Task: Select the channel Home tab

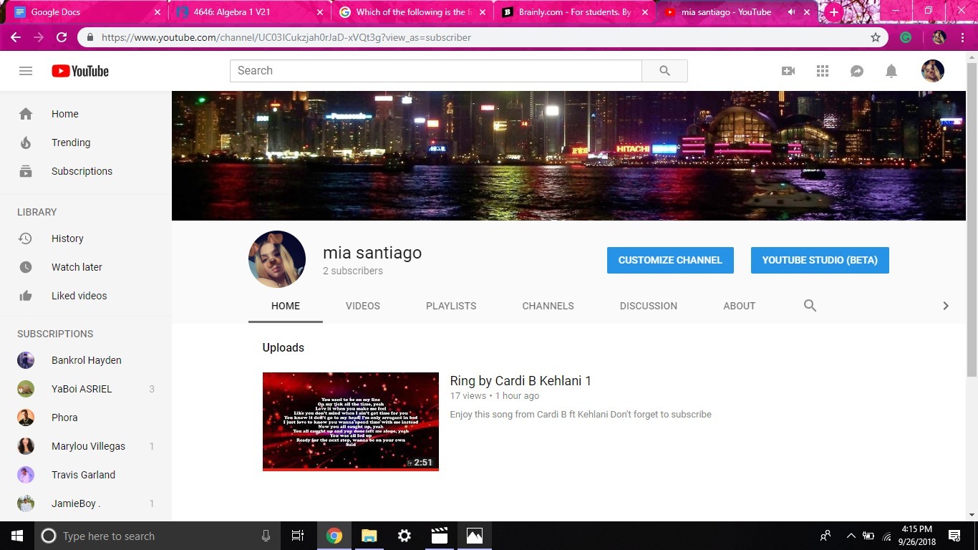Action: (286, 306)
